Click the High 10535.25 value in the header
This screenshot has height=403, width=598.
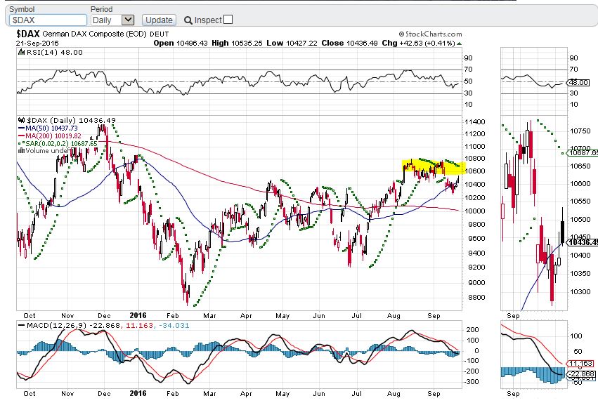[x=237, y=43]
